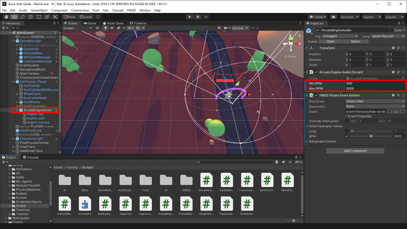
Task: Open scene camera settings icon
Action: (x=226, y=28)
